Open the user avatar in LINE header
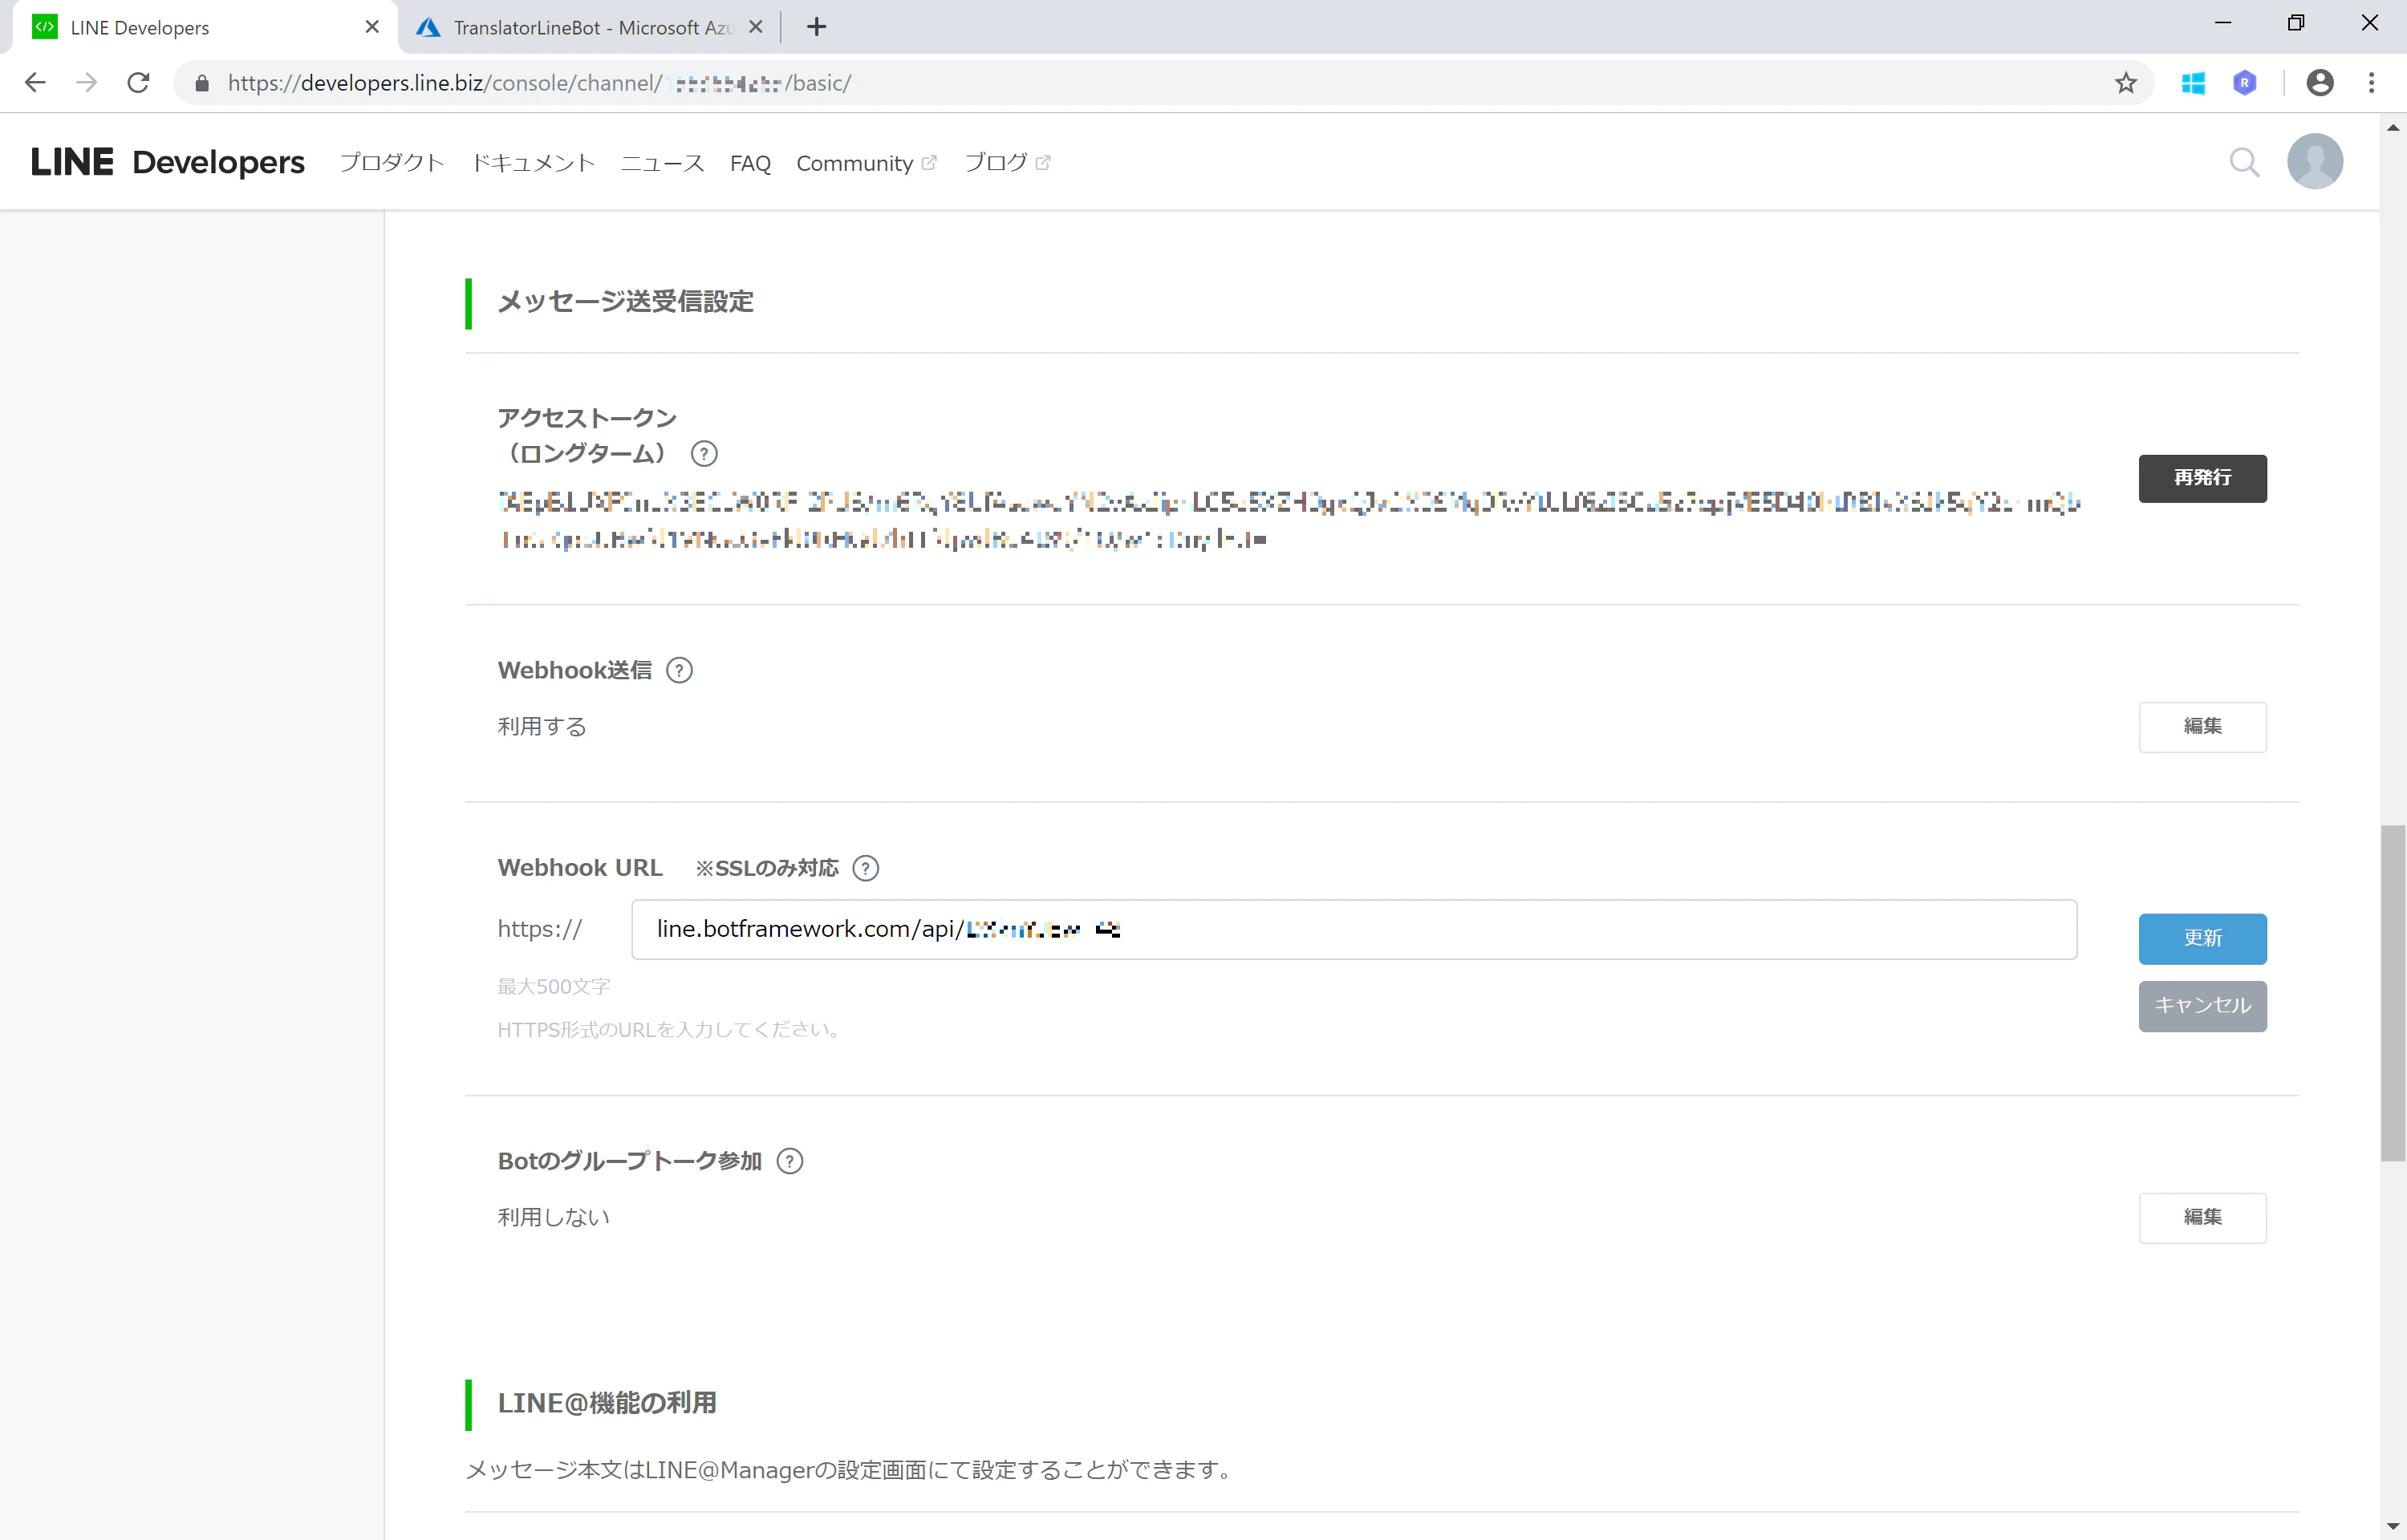This screenshot has width=2407, height=1540. pyautogui.click(x=2315, y=161)
